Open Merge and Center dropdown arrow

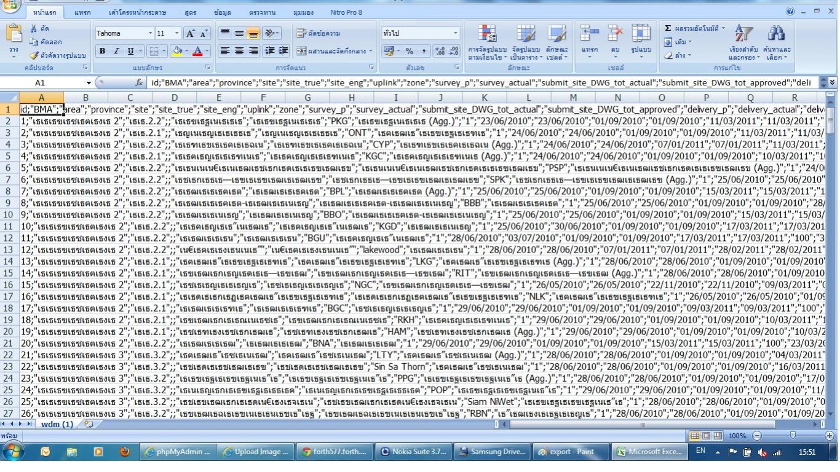371,52
